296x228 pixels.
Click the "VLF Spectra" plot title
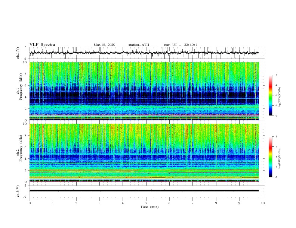pos(42,45)
